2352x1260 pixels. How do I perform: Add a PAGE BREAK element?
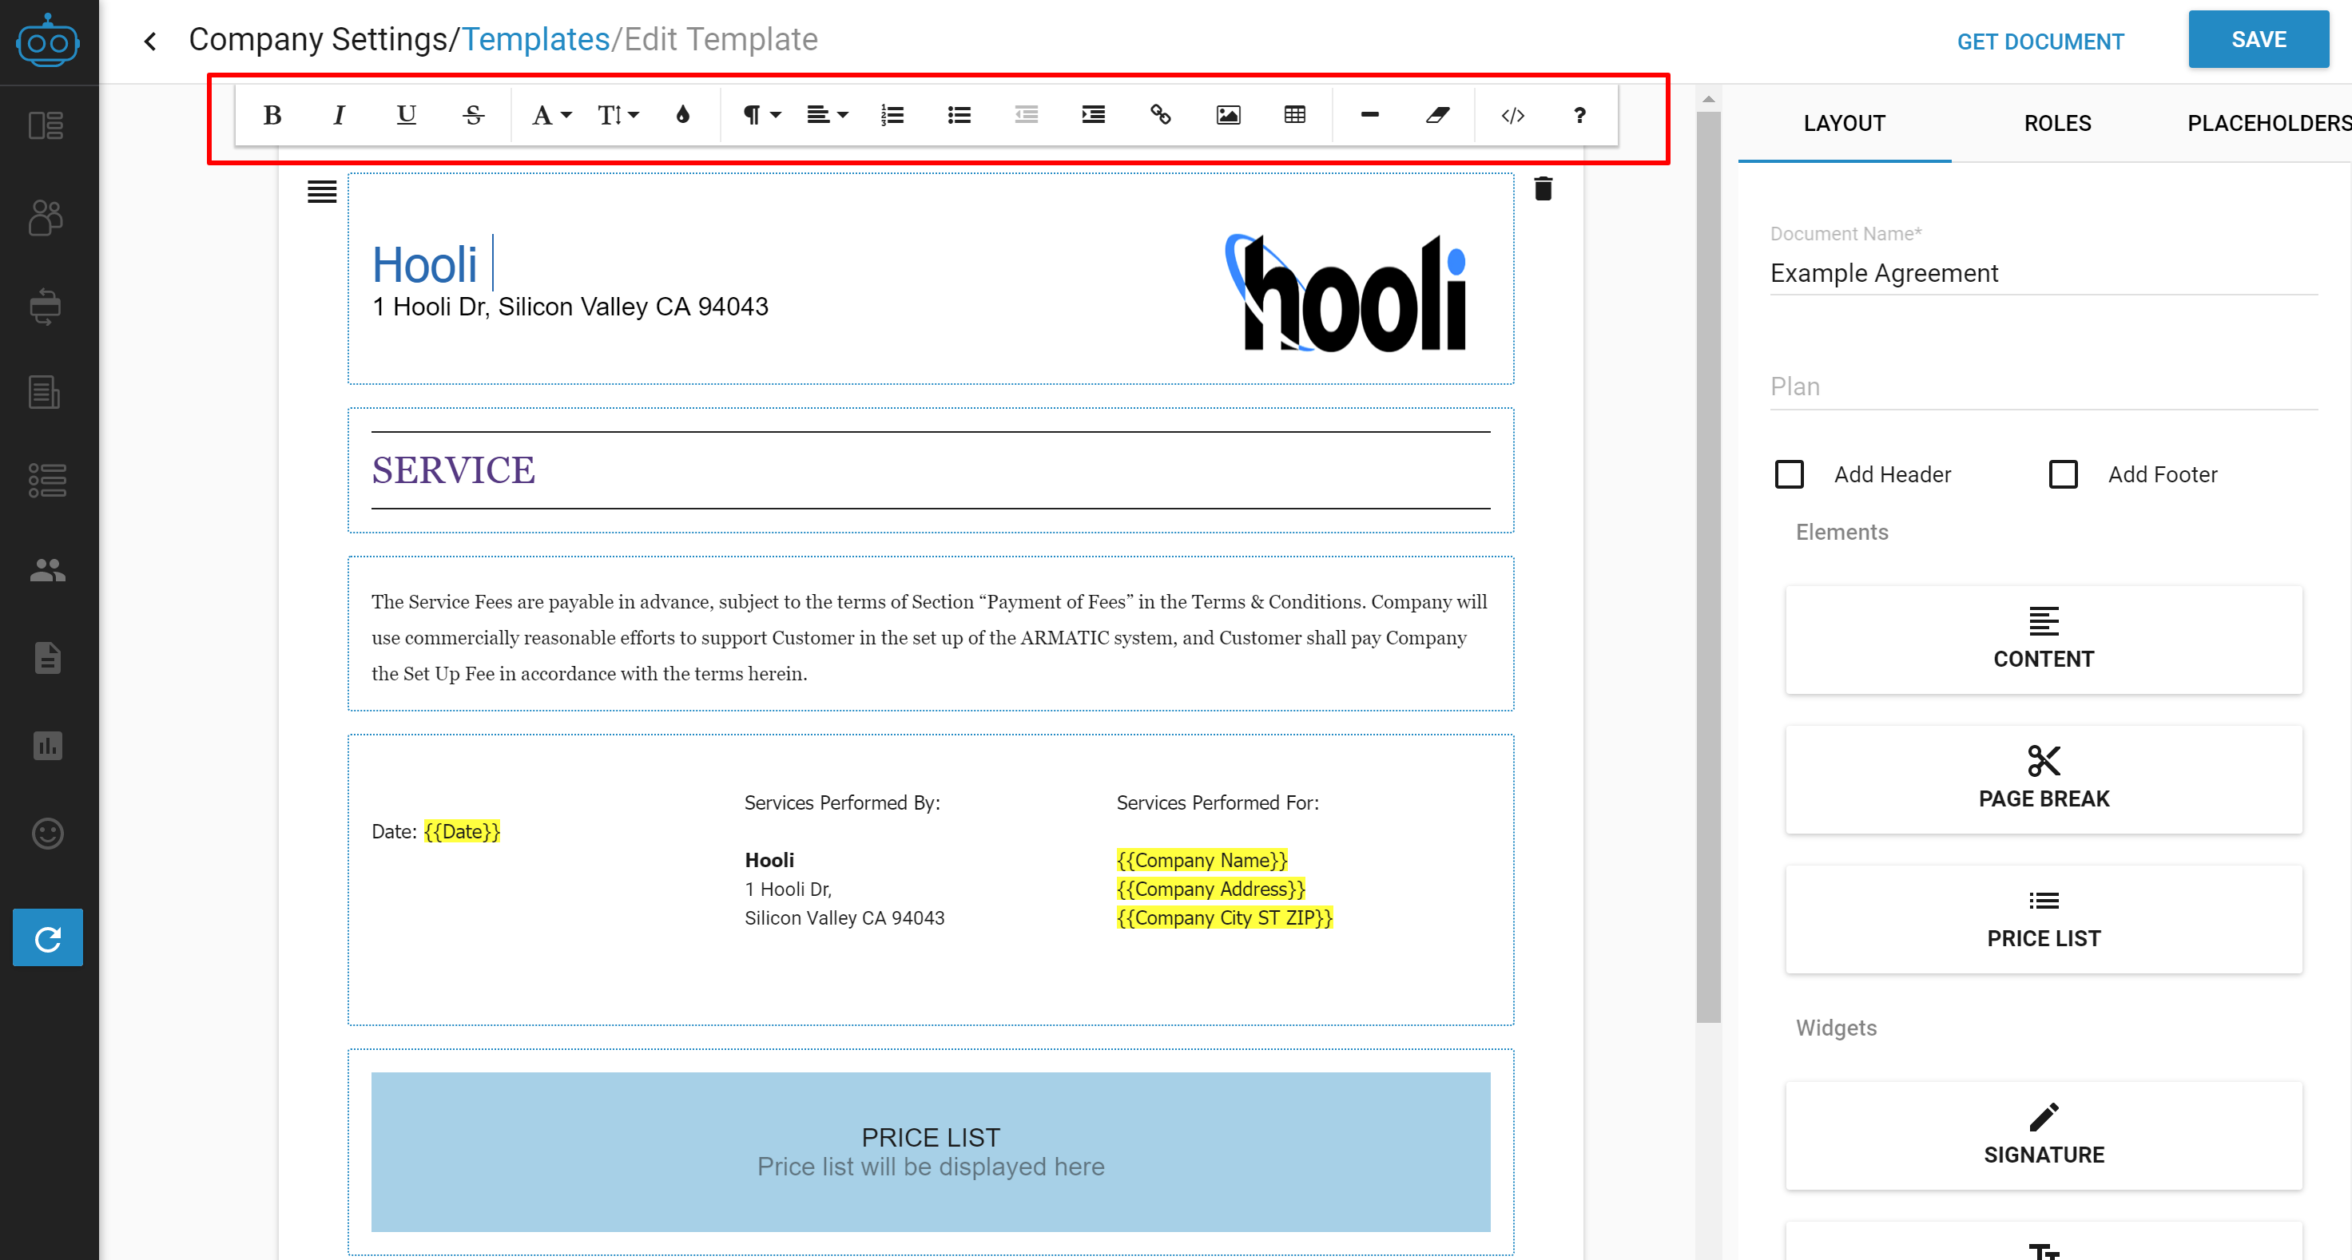(2044, 779)
